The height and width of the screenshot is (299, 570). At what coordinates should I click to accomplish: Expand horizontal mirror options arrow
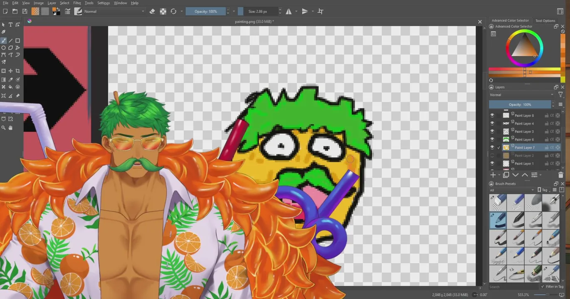(296, 12)
